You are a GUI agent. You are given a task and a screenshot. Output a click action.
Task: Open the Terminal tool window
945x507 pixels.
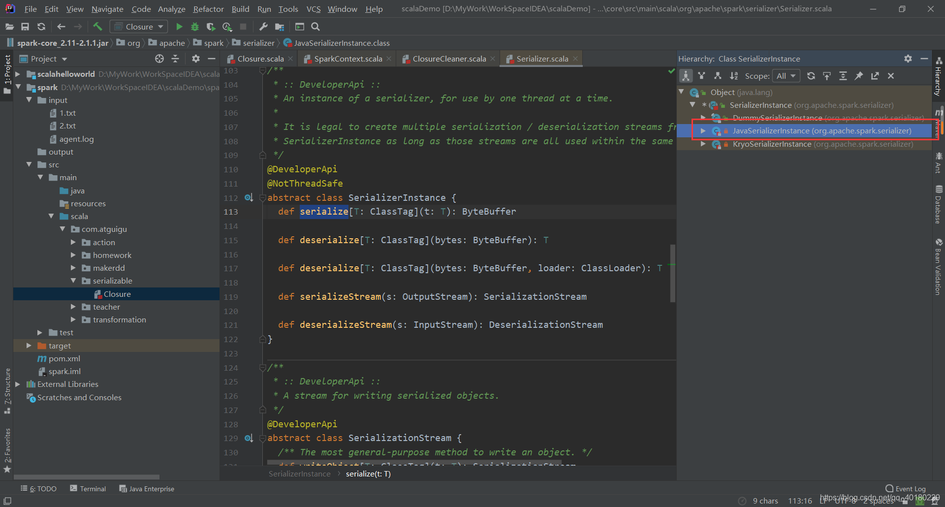88,489
